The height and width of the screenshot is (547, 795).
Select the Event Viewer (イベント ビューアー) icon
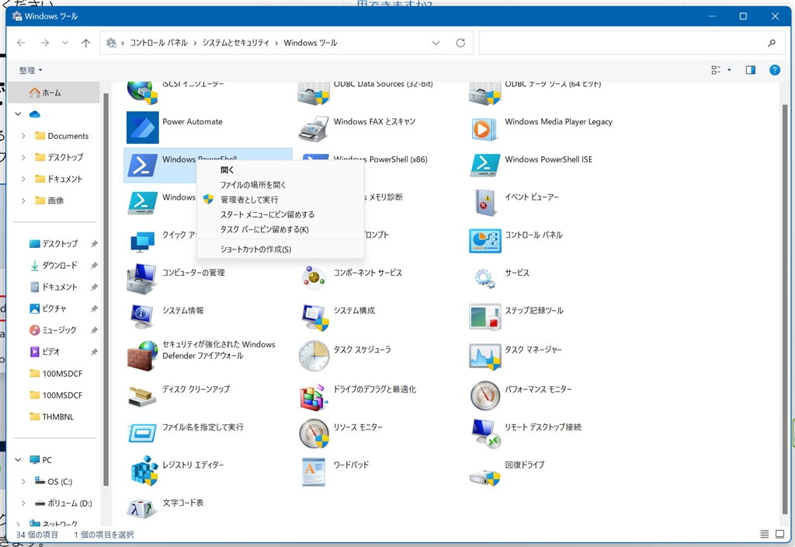coord(484,203)
